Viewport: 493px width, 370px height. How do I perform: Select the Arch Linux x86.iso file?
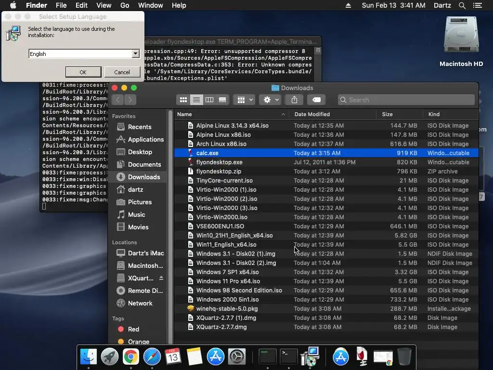[326, 144]
